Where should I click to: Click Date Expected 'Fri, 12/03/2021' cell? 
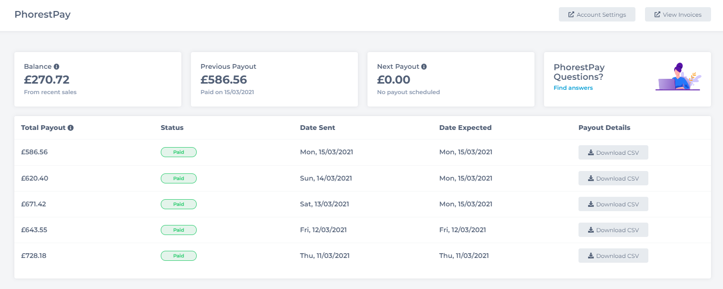coord(463,230)
